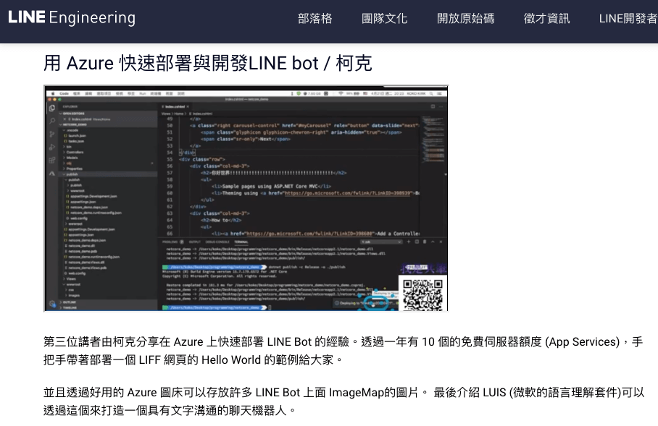658x426 pixels.
Task: Open the VS Code talk screenshot image
Action: point(246,198)
